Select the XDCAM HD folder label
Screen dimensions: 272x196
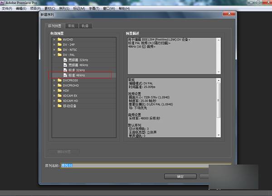(70, 101)
